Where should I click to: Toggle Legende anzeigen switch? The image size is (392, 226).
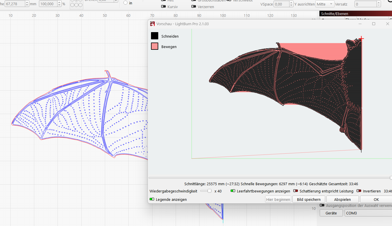tap(152, 199)
